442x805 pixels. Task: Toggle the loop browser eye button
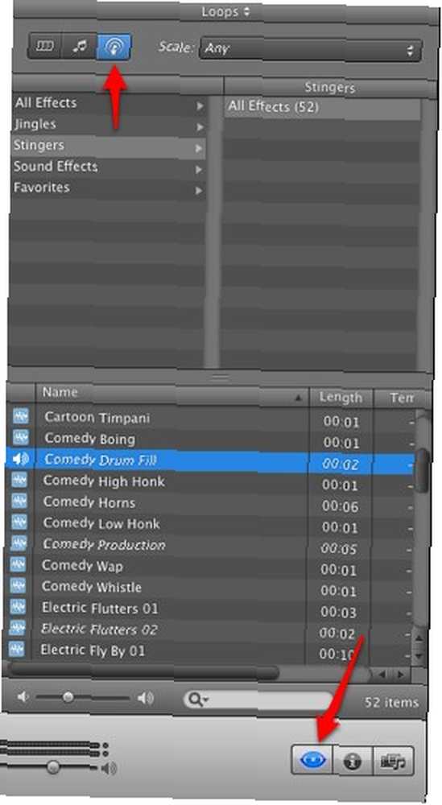click(312, 759)
